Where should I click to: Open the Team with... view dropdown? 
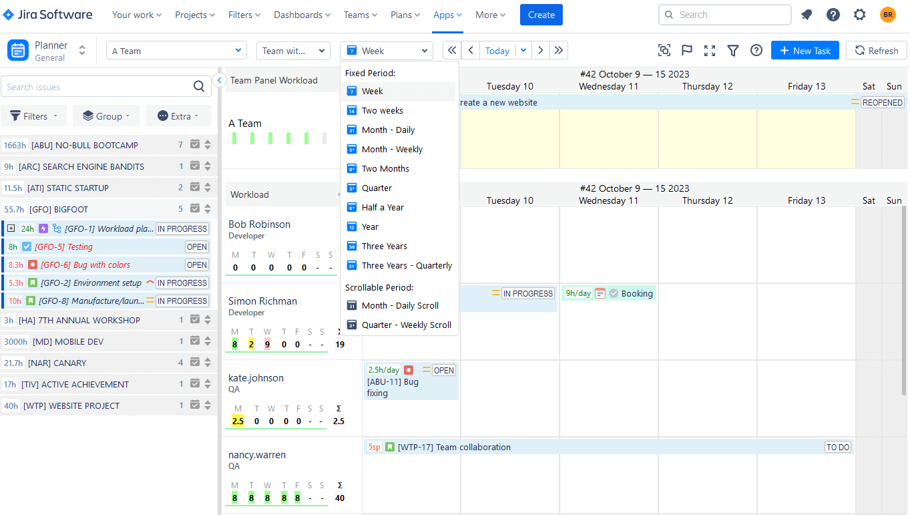[293, 51]
